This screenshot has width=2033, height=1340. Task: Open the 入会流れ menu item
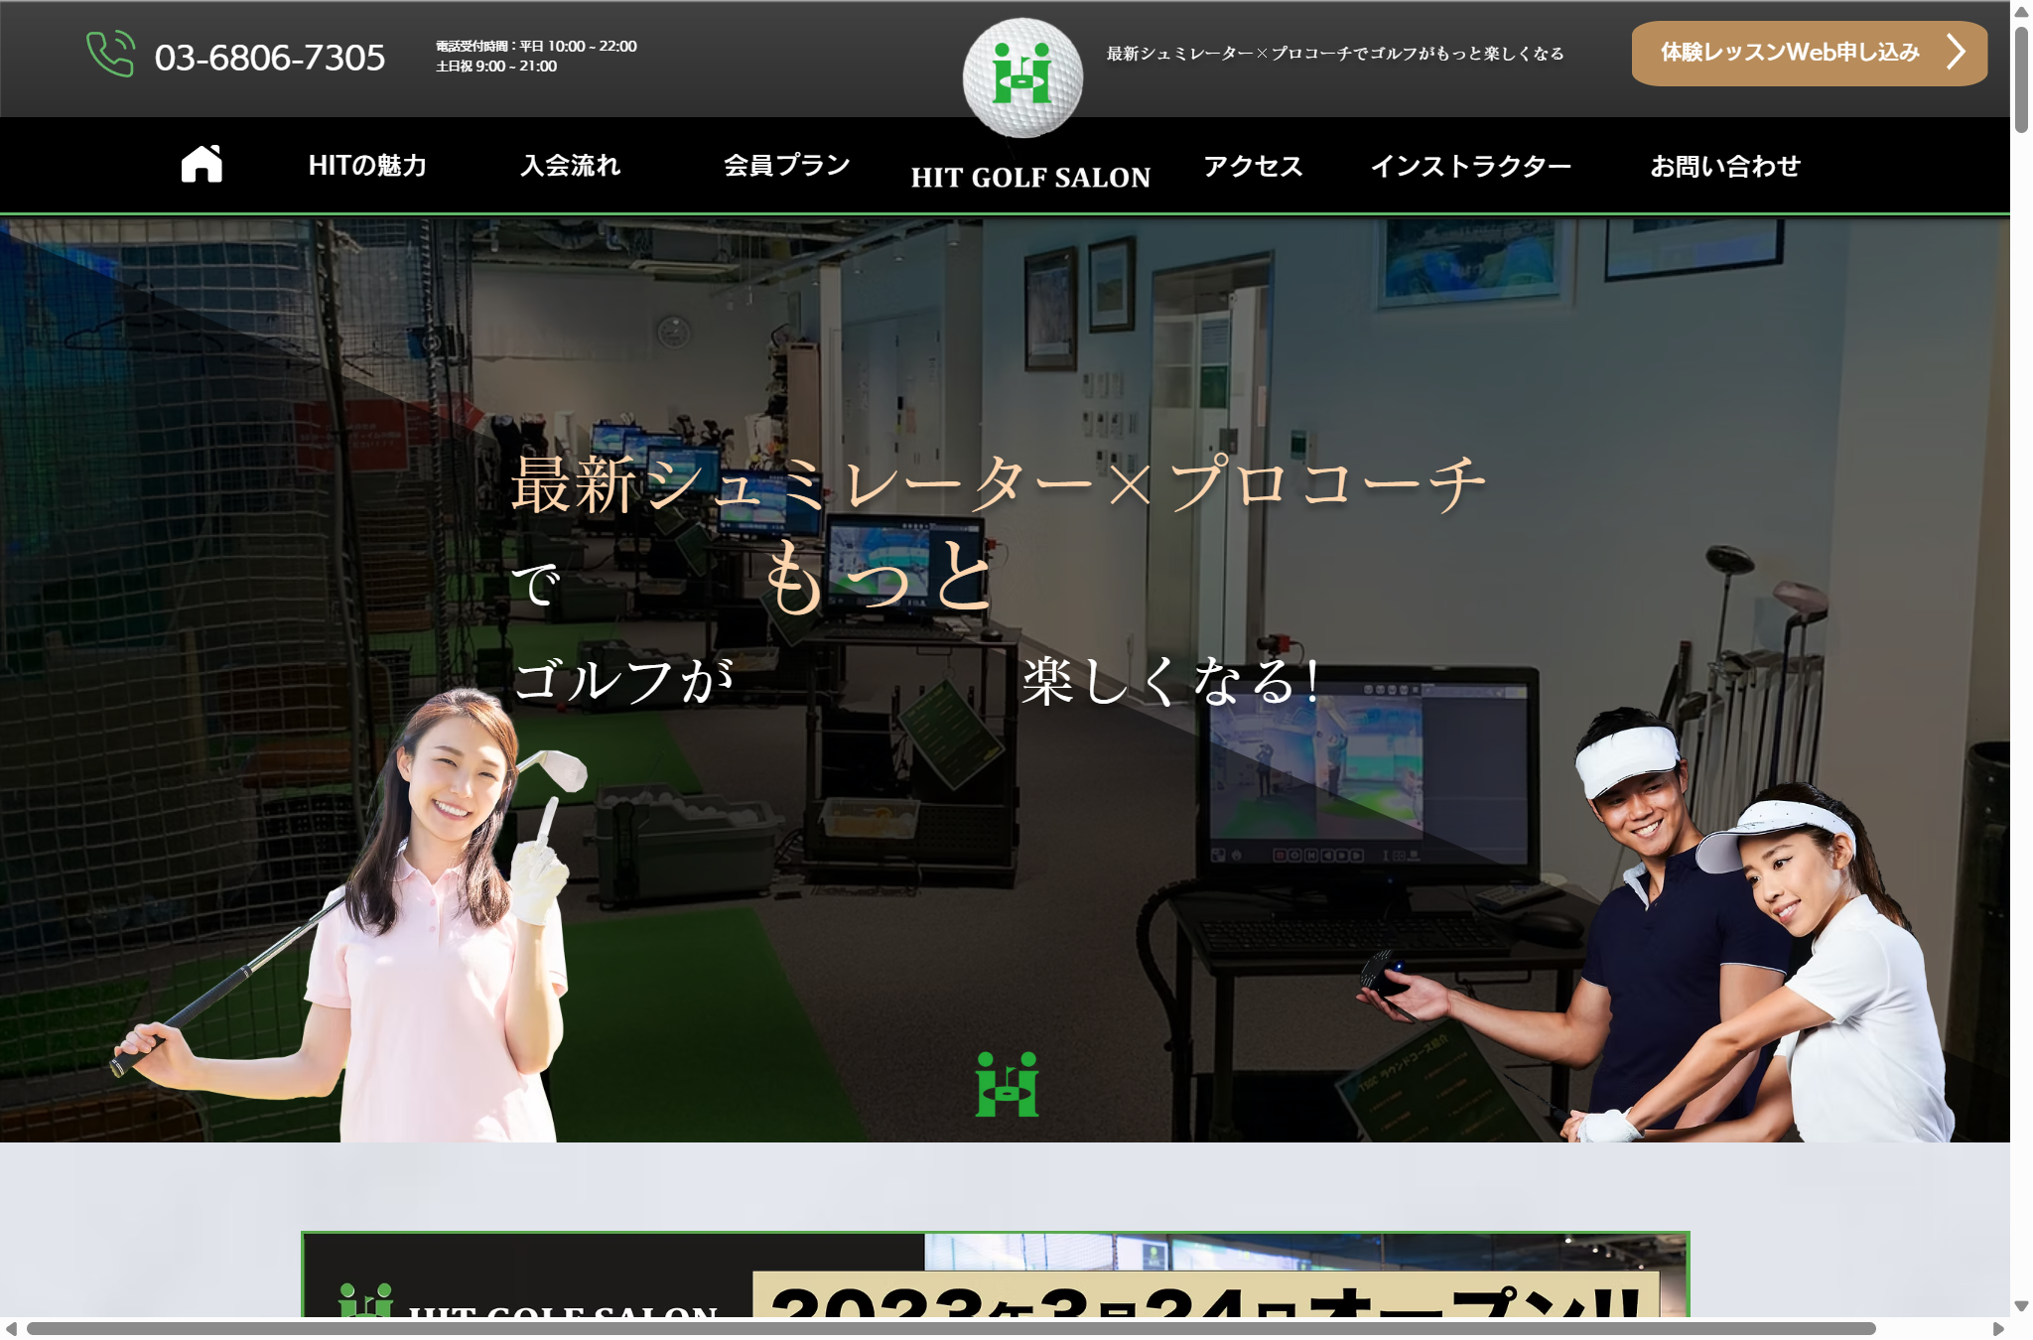pyautogui.click(x=571, y=165)
